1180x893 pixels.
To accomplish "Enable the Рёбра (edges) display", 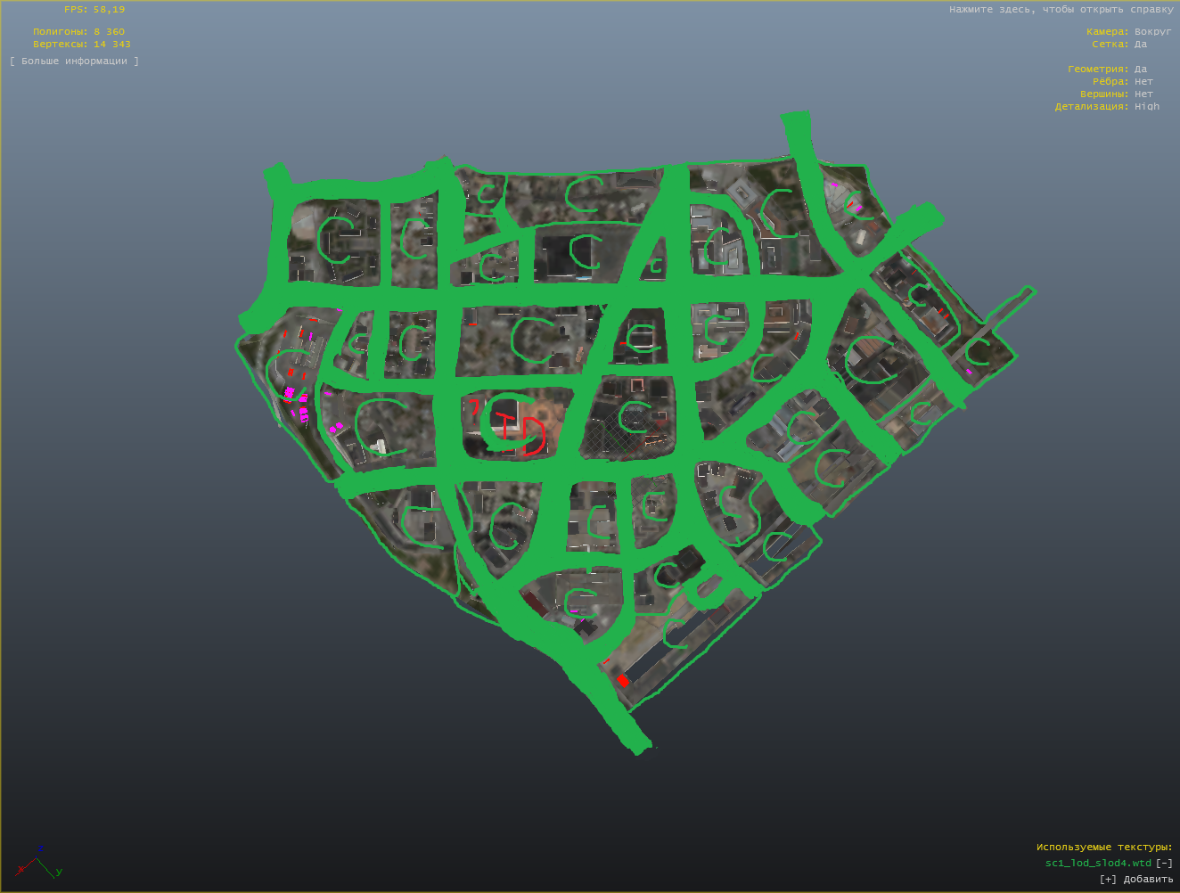I will 1143,81.
